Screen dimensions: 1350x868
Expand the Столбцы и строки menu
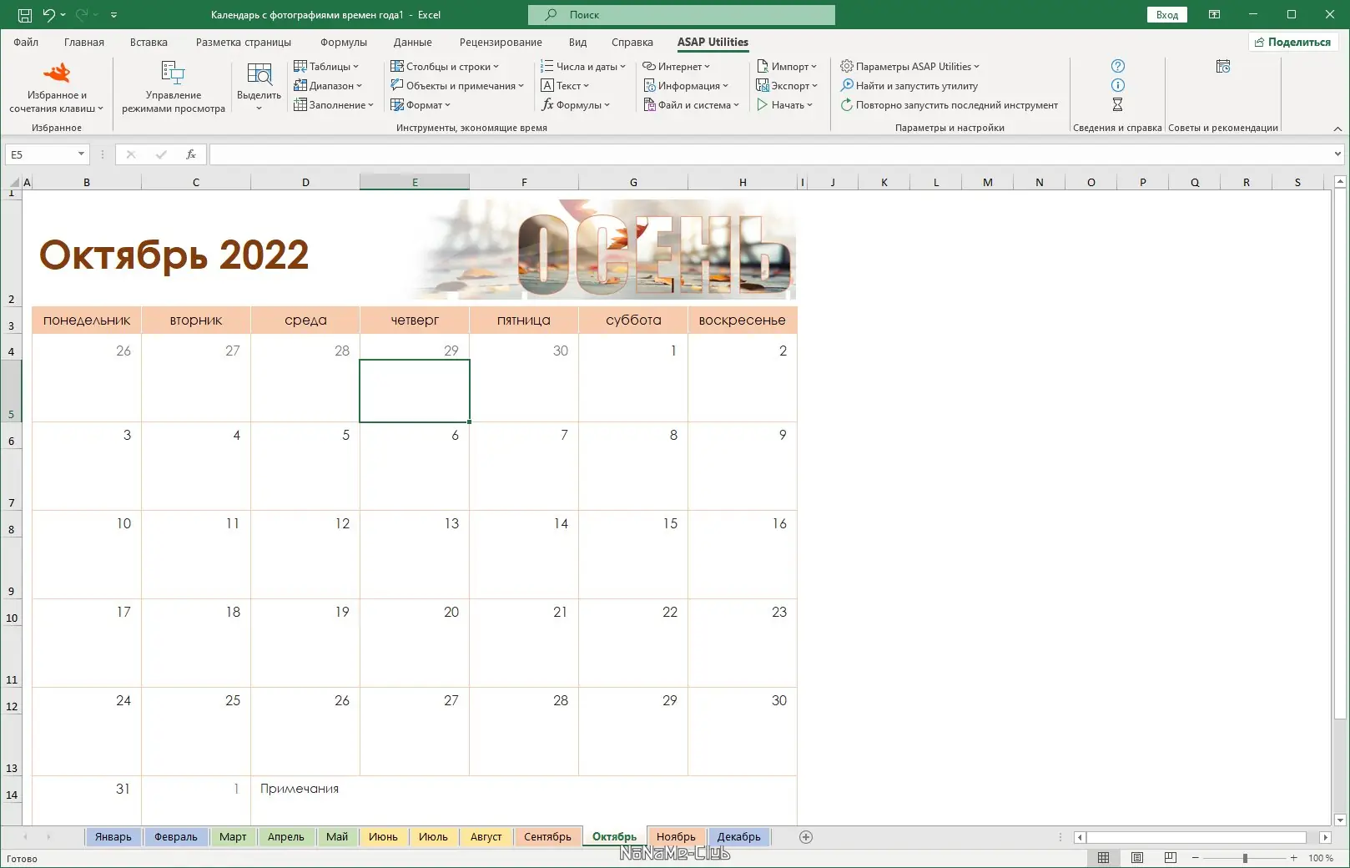[445, 66]
